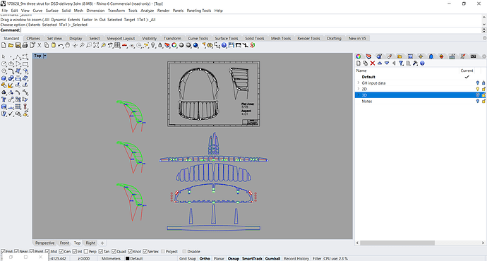Move layer up with blue triangle icon
Viewport: 487px width, 261px height.
pos(380,63)
